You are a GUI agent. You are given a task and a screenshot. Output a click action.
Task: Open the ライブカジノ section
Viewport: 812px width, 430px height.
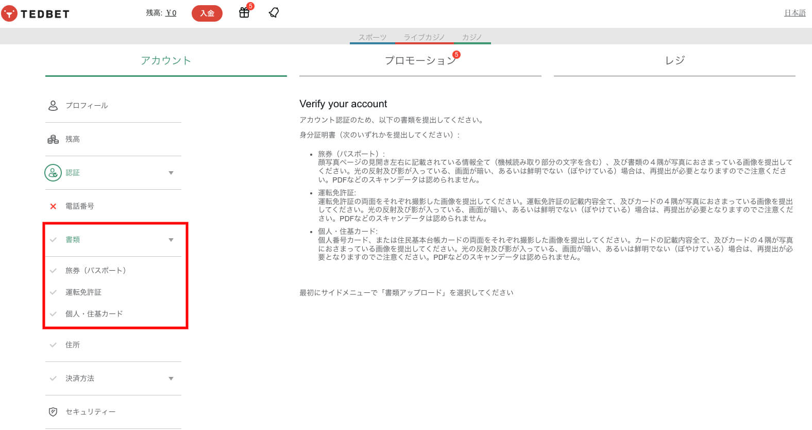(424, 37)
